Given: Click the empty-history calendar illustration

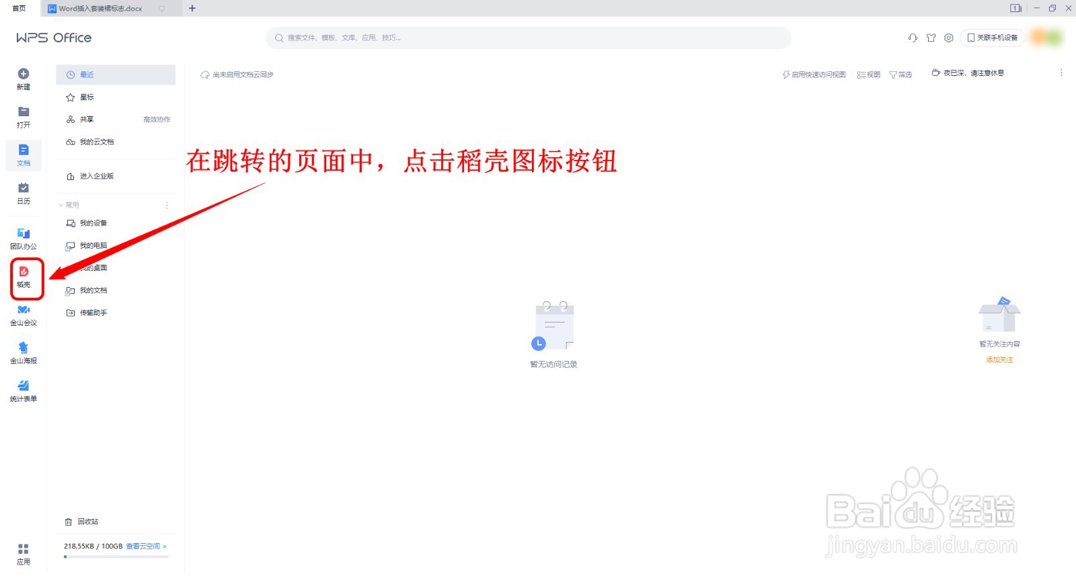Looking at the screenshot, I should 553,326.
